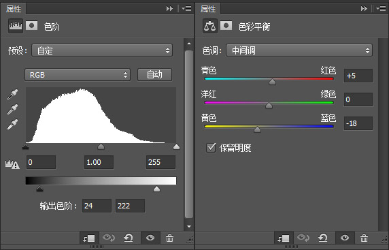Toggle Color Balance layer visibility eye icon
389x250 pixels.
click(345, 238)
